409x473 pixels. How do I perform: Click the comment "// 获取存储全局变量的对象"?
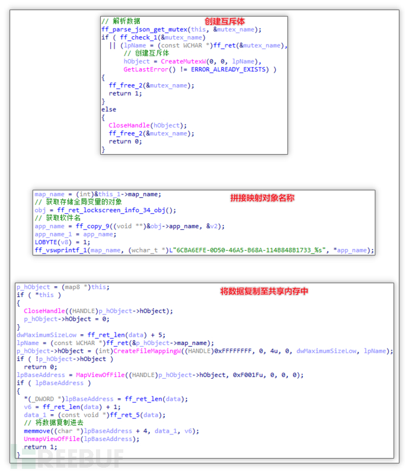tap(78, 202)
